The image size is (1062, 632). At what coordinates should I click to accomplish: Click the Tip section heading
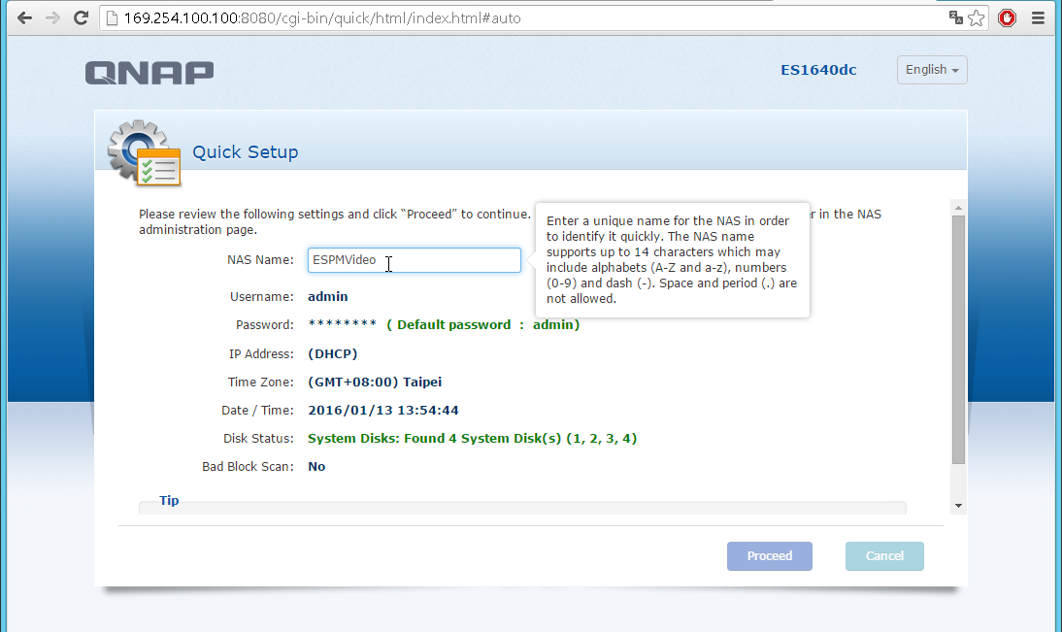pyautogui.click(x=169, y=501)
